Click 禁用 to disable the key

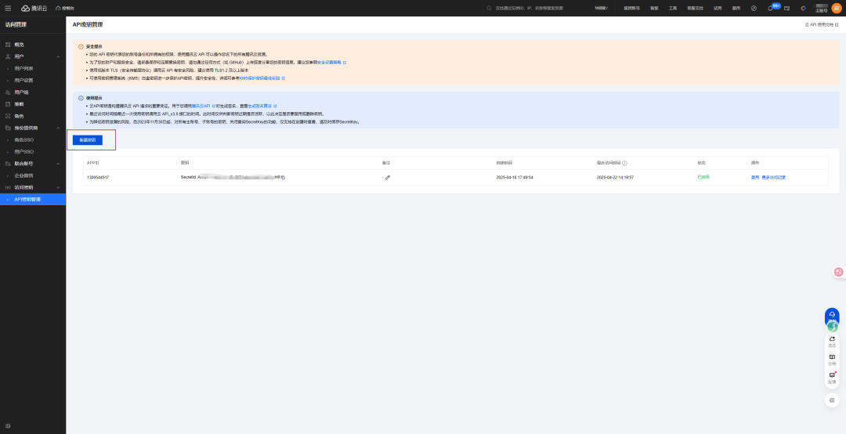pyautogui.click(x=755, y=177)
